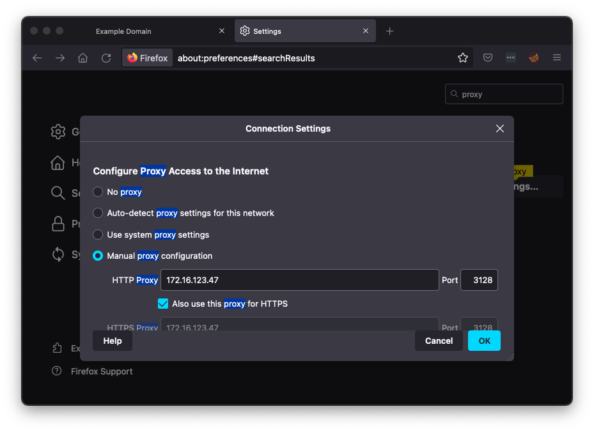
Task: Open the hamburger application menu
Action: coord(556,58)
